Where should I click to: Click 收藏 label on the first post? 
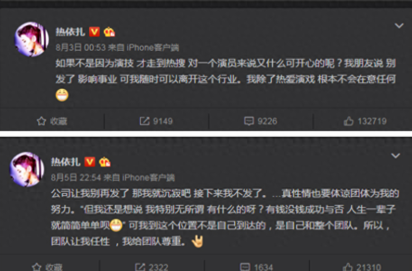[x=58, y=121]
